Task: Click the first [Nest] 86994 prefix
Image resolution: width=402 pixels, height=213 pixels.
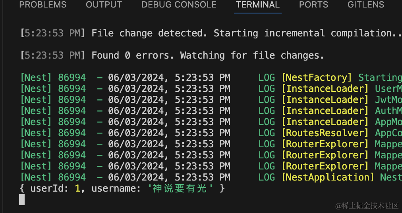Action: [53, 78]
